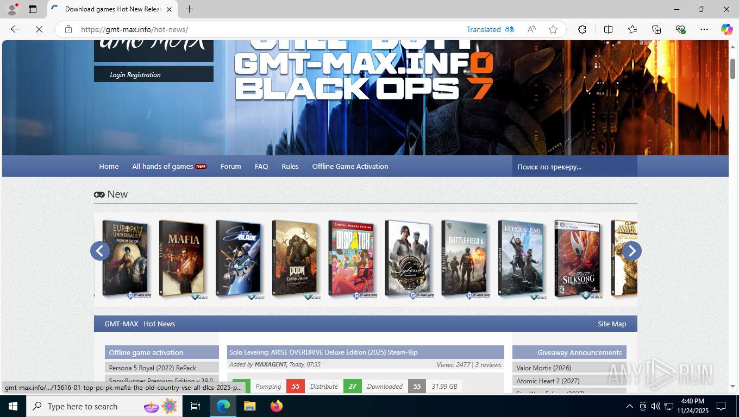Screen dimensions: 739x417
Task: View site information lock icon
Action: (68, 29)
